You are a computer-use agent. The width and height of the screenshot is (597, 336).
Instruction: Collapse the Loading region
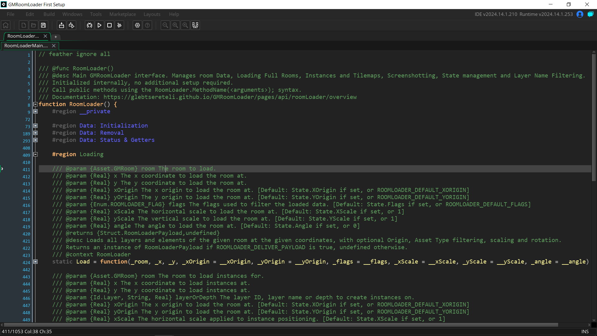(35, 155)
